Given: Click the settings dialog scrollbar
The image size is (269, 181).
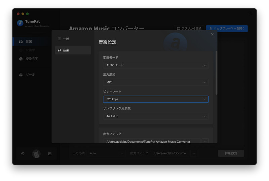Looking at the screenshot, I should pos(216,73).
